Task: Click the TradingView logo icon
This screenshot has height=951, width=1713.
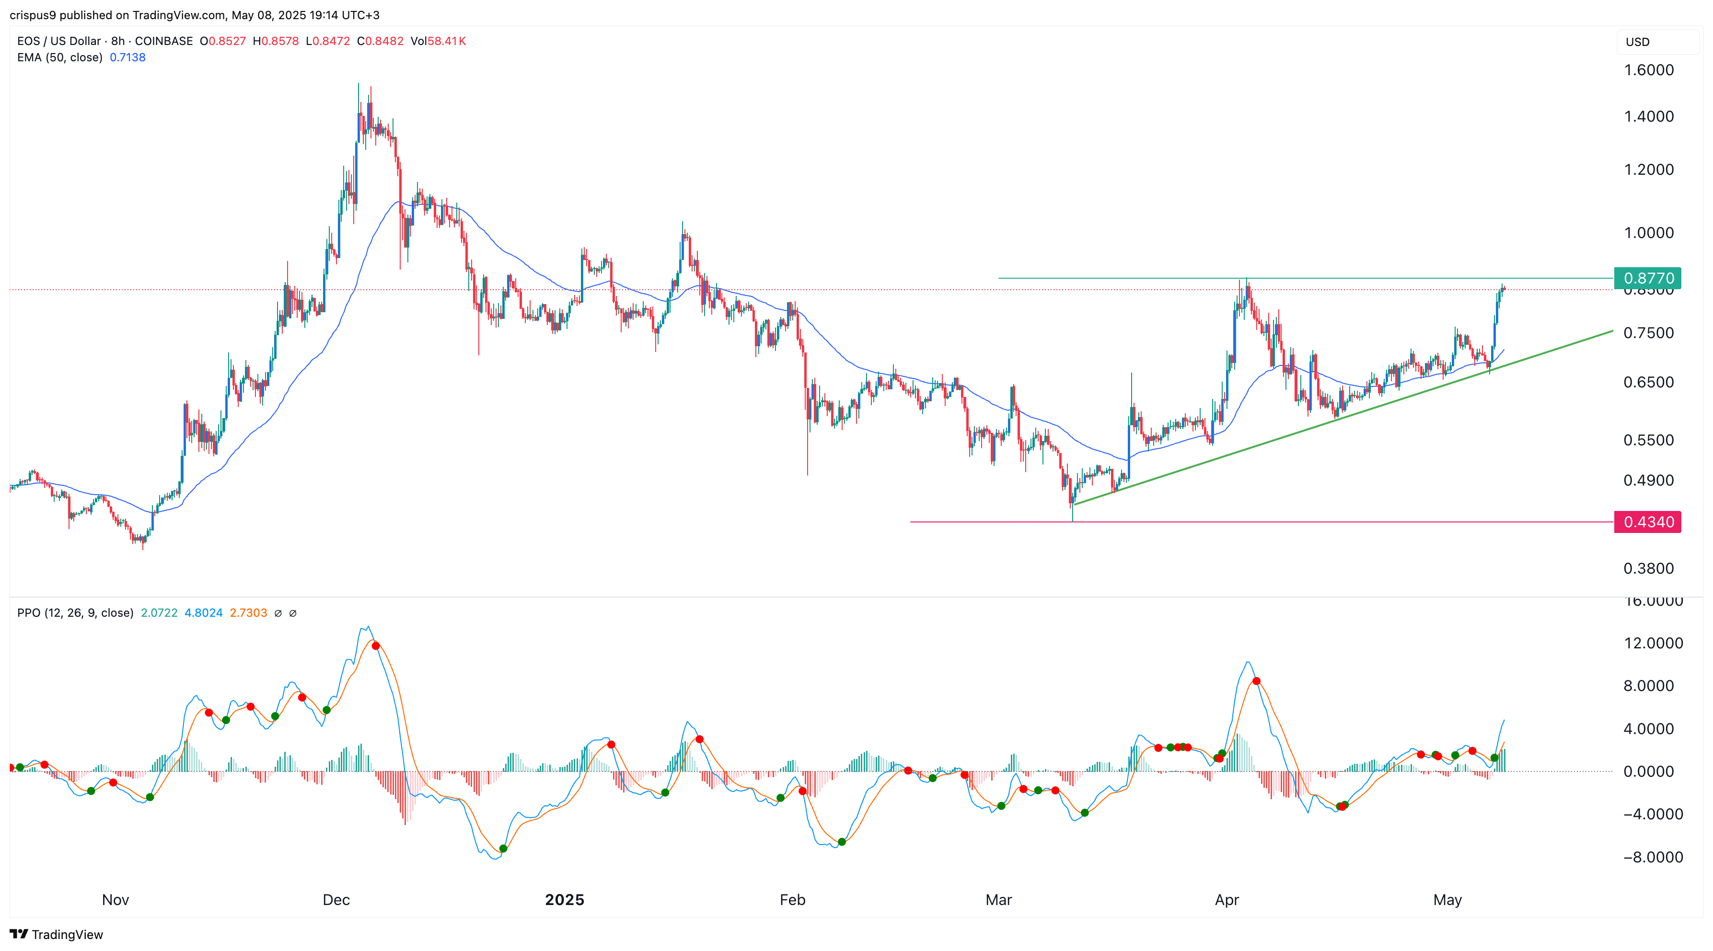Action: 19,934
